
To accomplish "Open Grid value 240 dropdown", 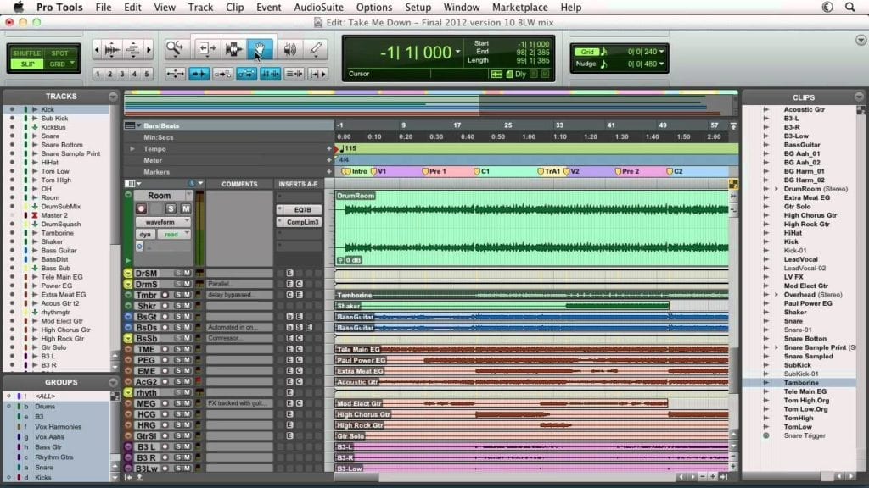I will point(661,52).
